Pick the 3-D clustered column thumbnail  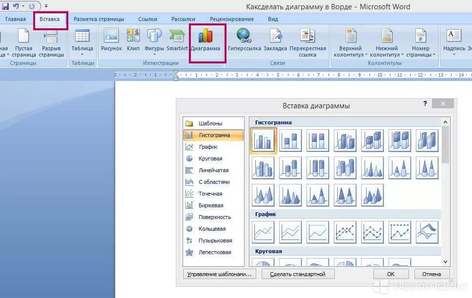(x=345, y=140)
